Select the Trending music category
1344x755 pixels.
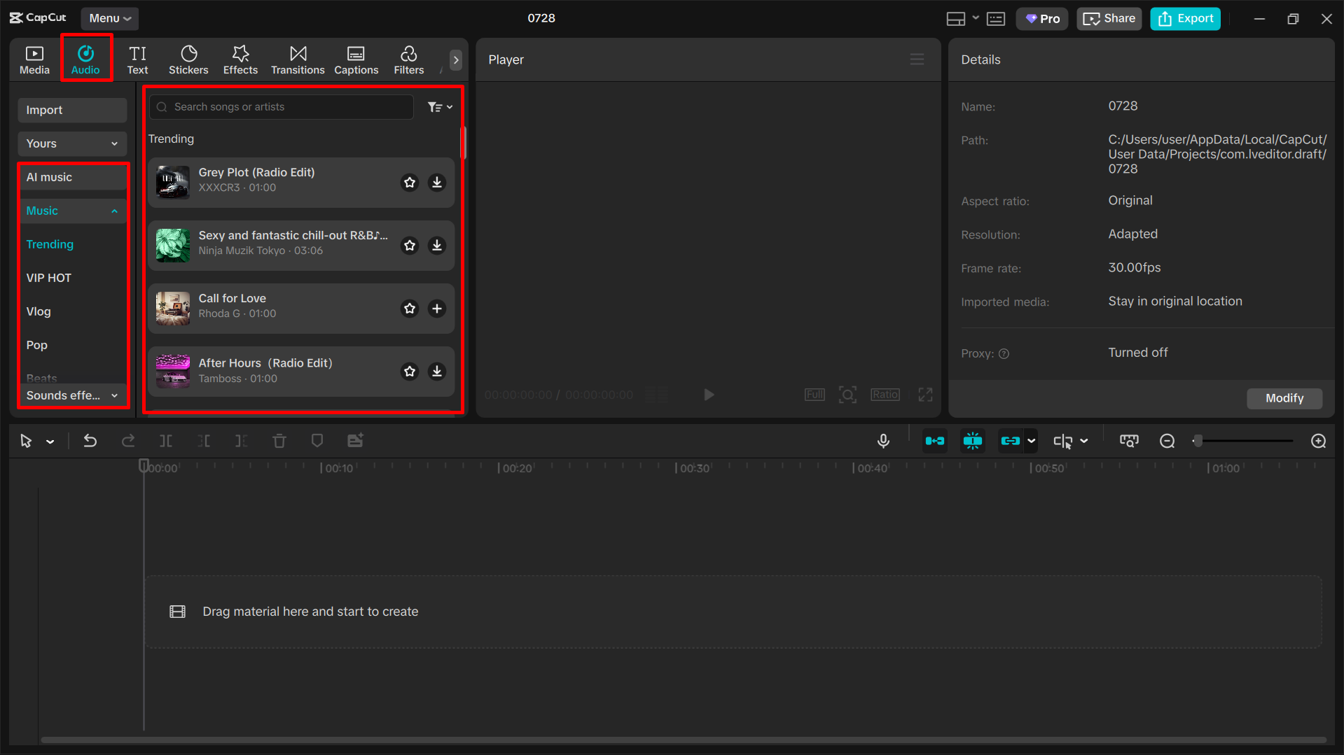pos(50,244)
